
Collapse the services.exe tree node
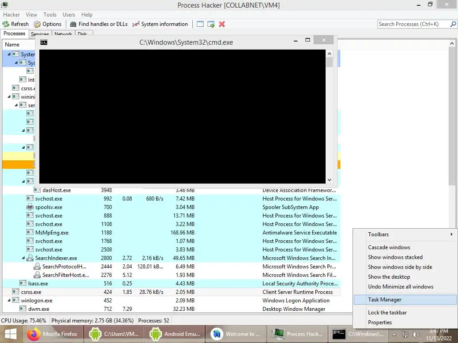click(x=16, y=105)
